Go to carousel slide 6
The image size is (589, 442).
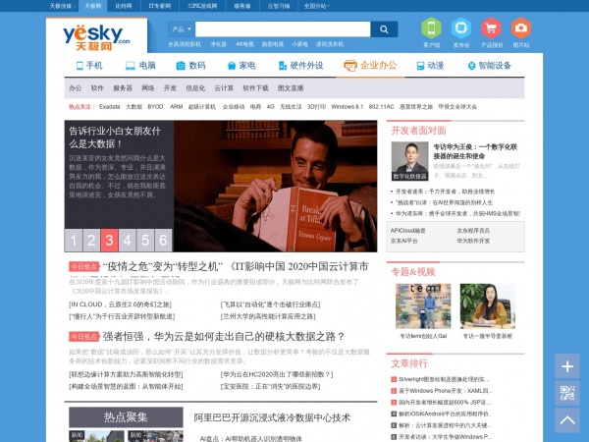[163, 241]
